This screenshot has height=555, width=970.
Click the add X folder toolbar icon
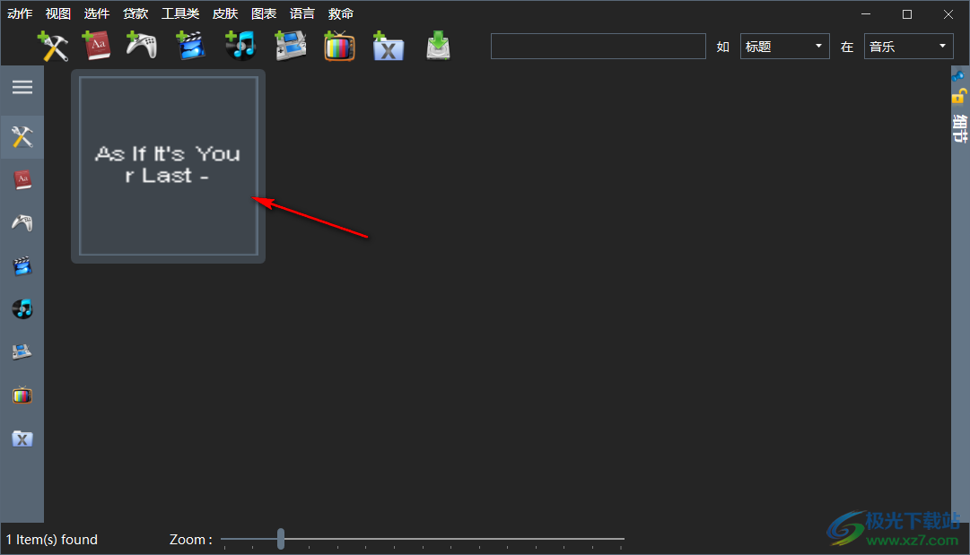tap(388, 47)
